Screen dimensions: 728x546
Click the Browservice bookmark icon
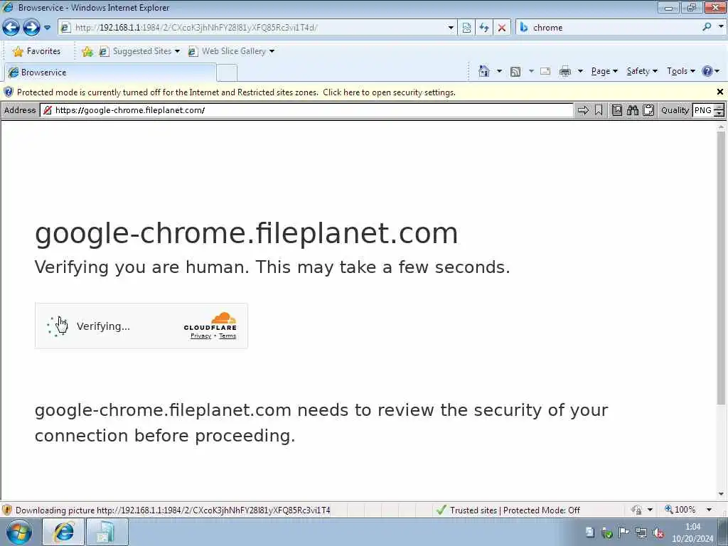click(x=599, y=110)
